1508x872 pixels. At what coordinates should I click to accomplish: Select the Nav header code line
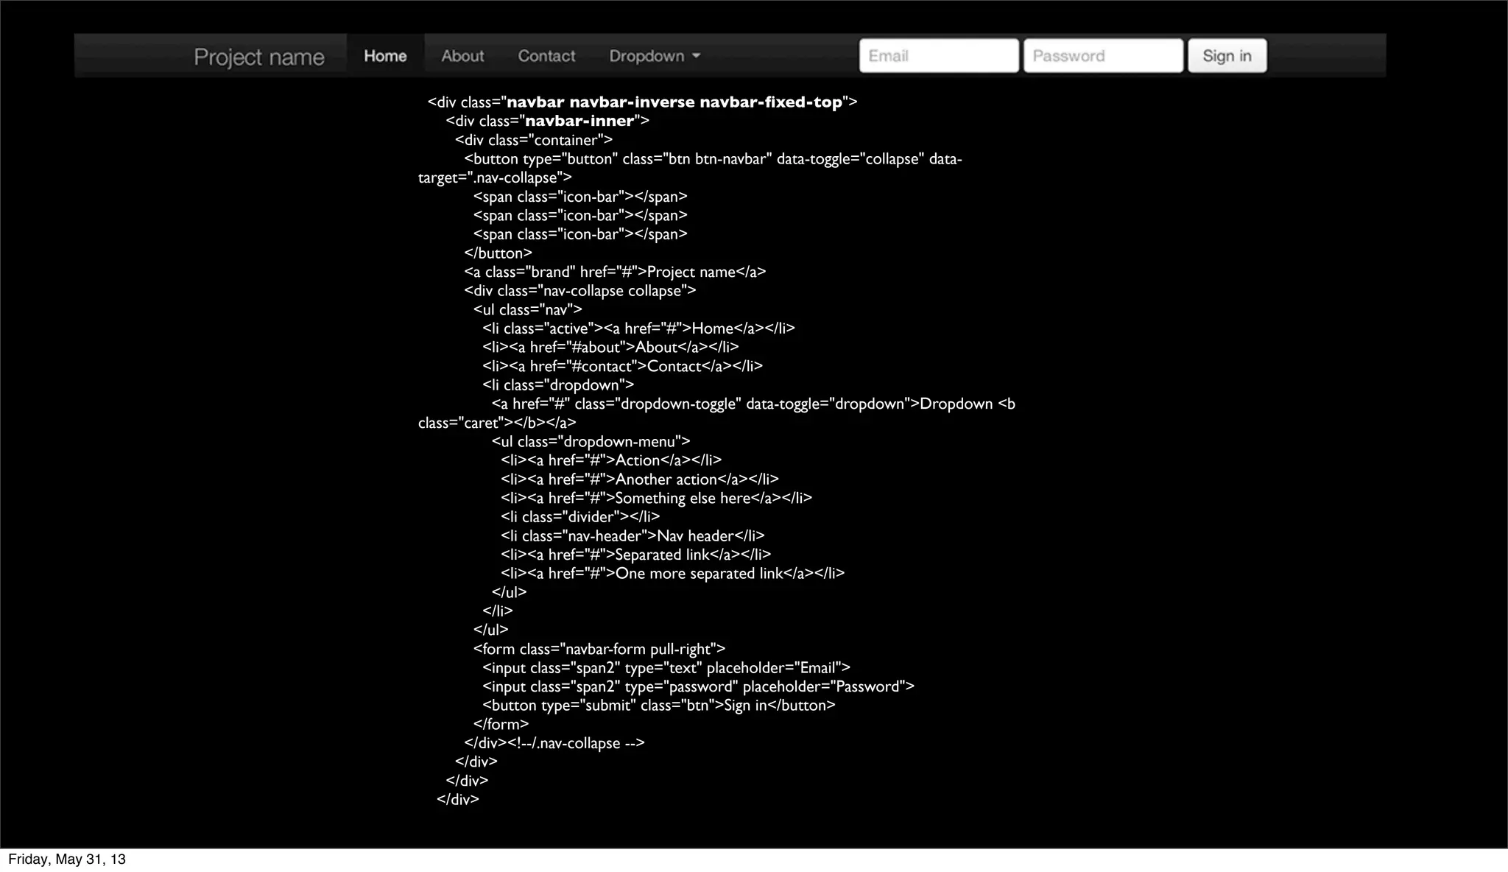[633, 536]
